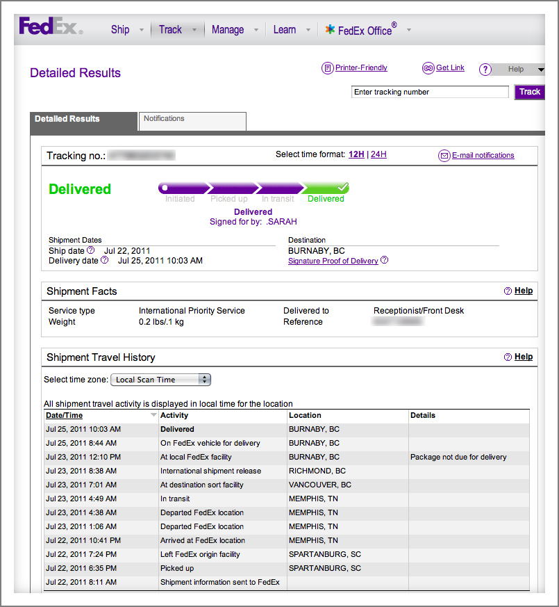Click the purple Track button
This screenshot has width=559, height=607.
pyautogui.click(x=530, y=92)
